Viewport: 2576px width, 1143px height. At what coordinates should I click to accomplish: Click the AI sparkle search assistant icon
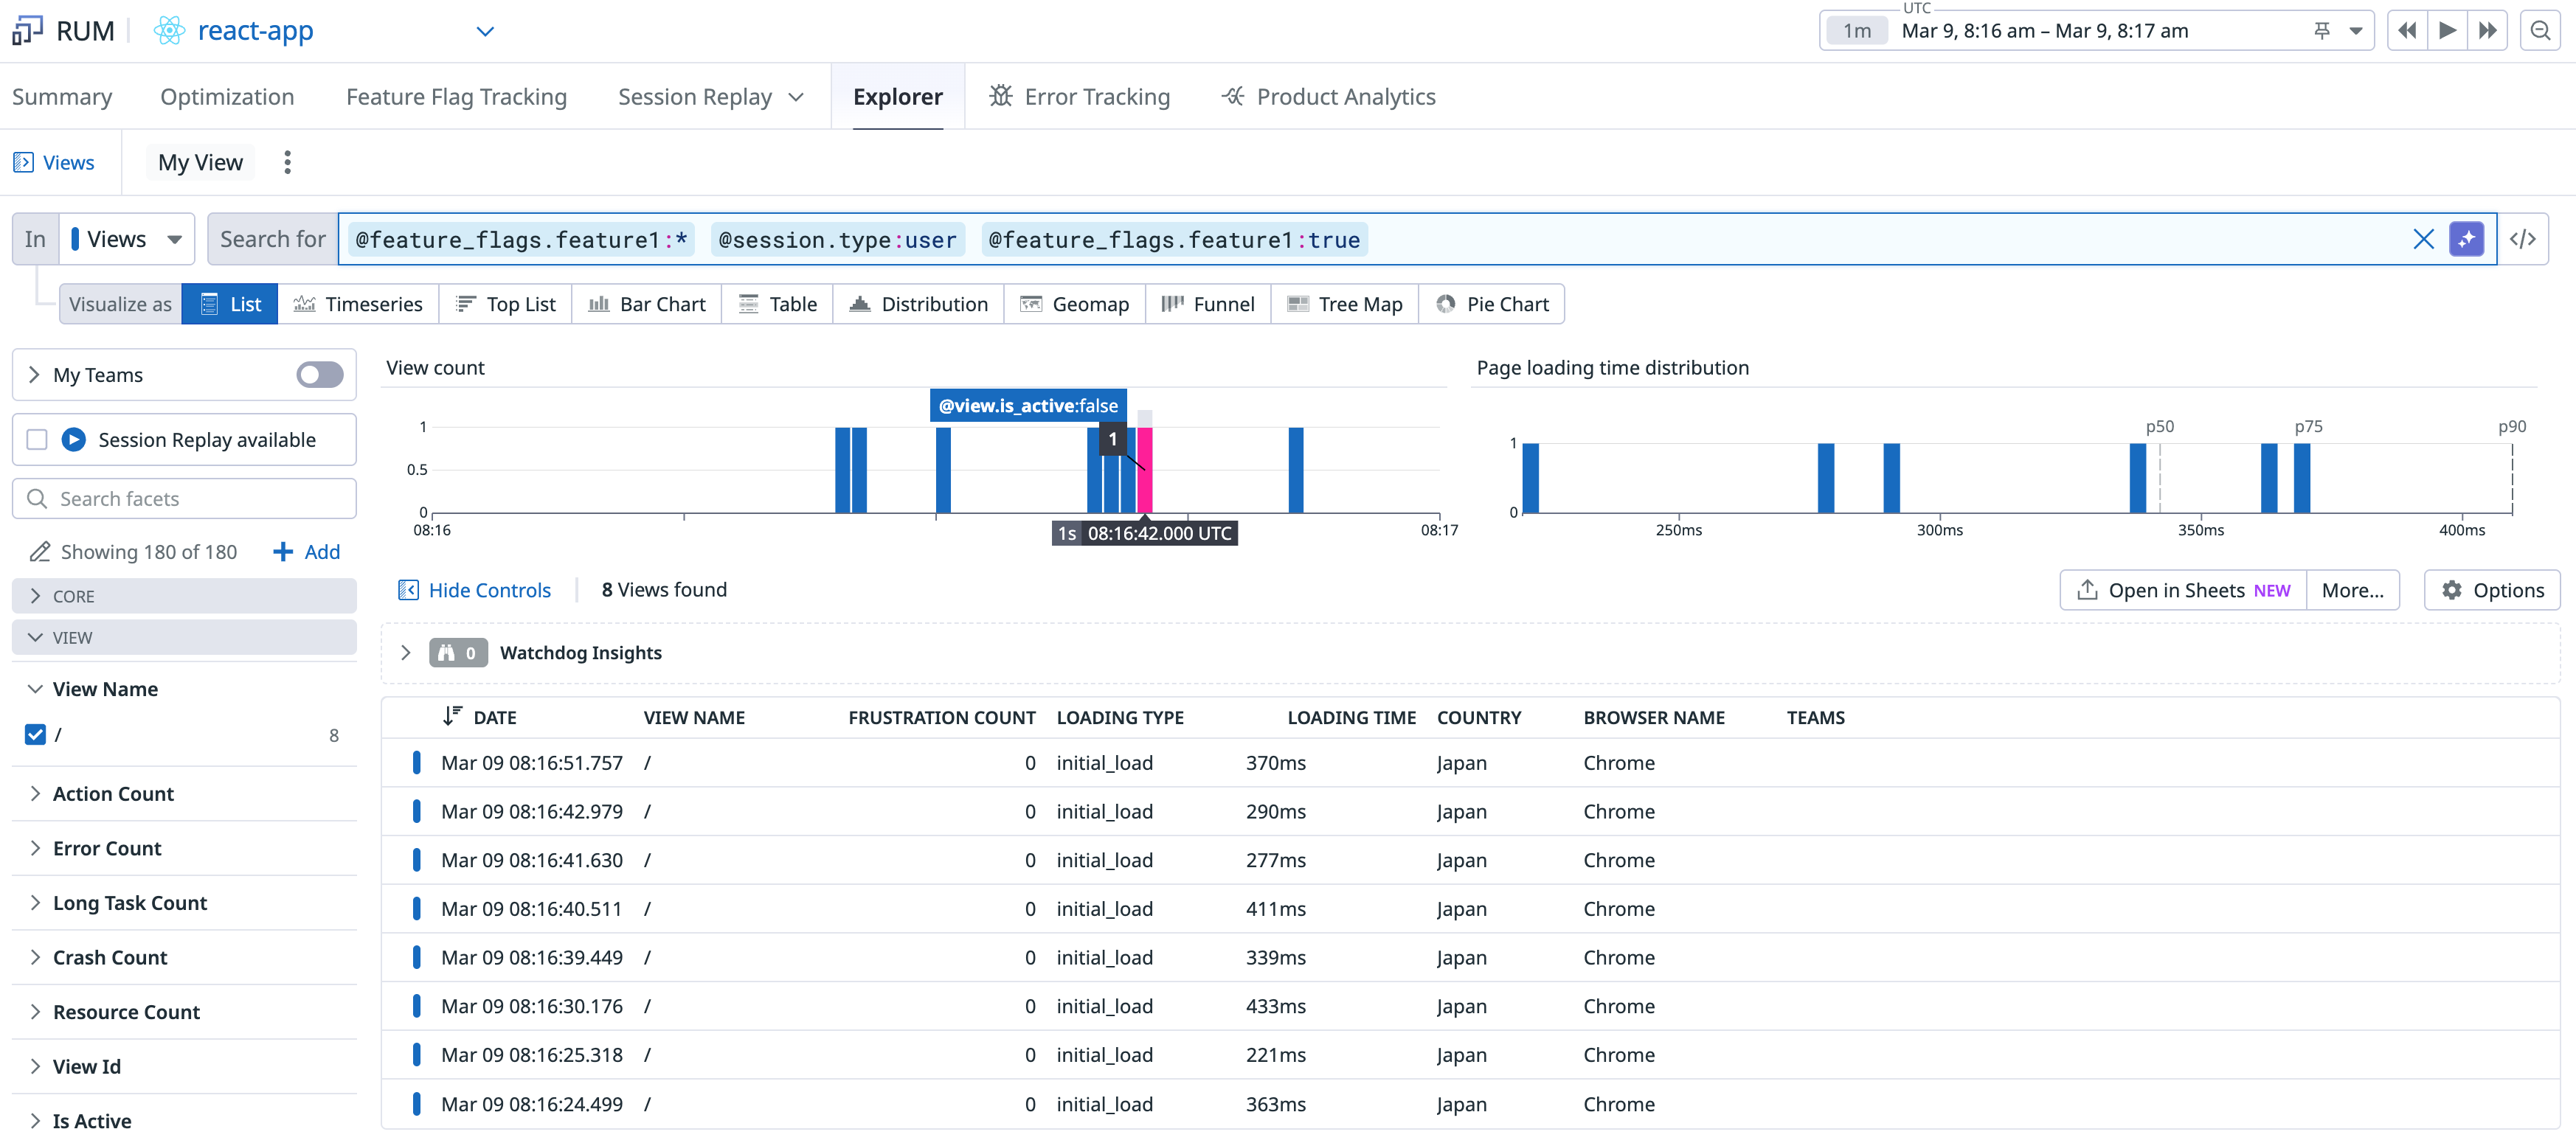coord(2466,239)
